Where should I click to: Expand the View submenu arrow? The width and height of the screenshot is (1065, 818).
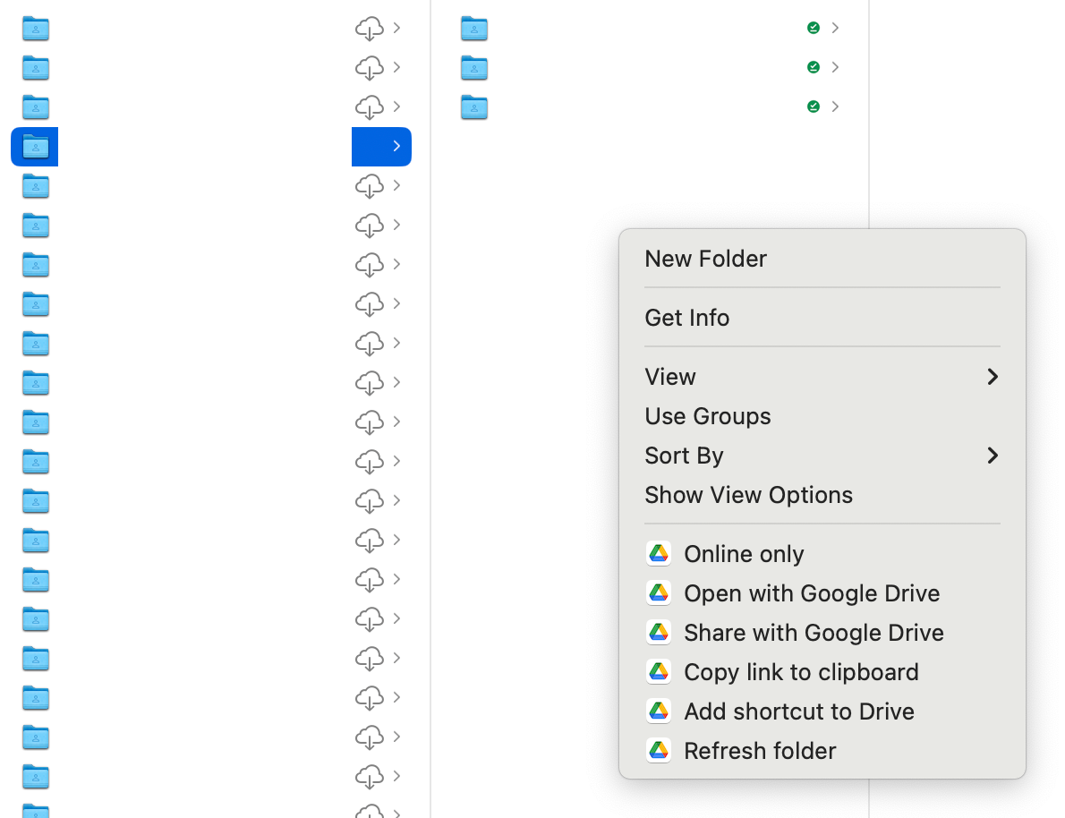(992, 377)
